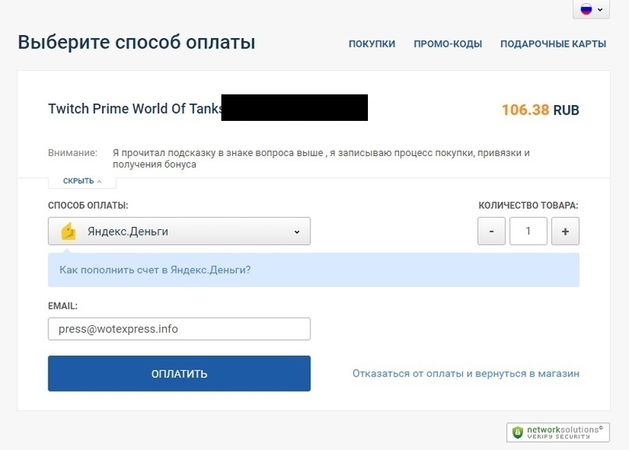The height and width of the screenshot is (450, 629).
Task: Click the Russian flag language icon
Action: (586, 9)
